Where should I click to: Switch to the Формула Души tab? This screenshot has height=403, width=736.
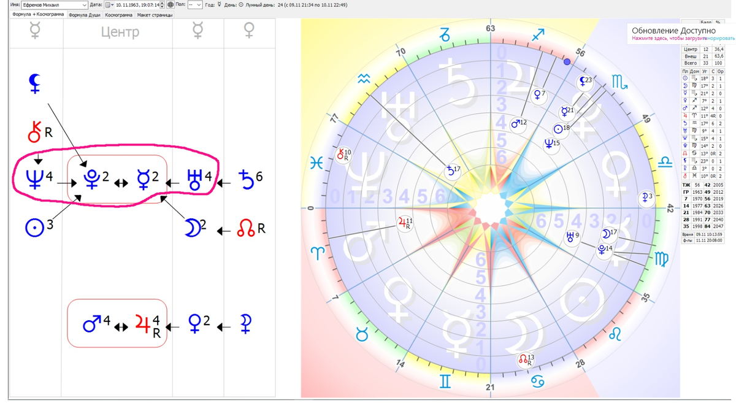point(84,15)
